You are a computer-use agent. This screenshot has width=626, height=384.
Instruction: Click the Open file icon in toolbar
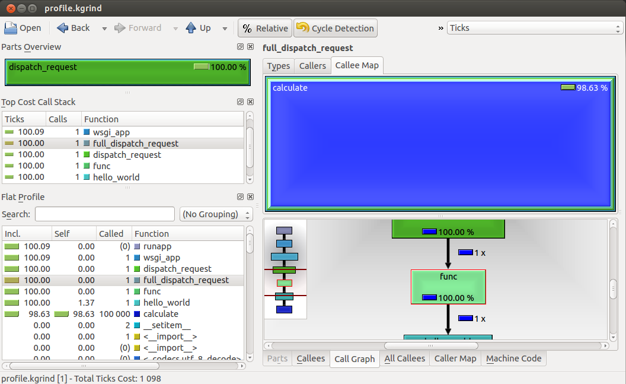click(x=11, y=28)
